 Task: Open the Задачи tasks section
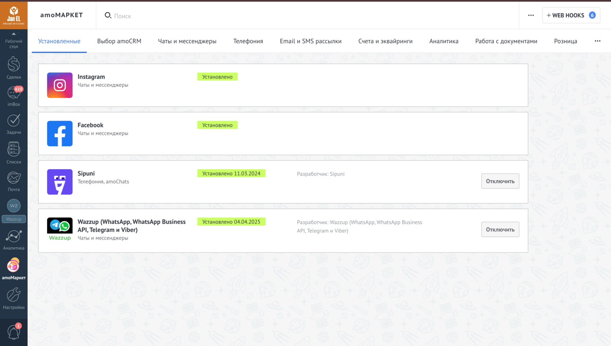point(14,124)
